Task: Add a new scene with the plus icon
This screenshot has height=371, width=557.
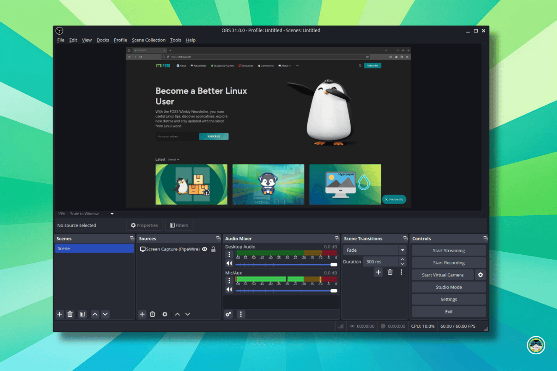Action: coord(59,314)
